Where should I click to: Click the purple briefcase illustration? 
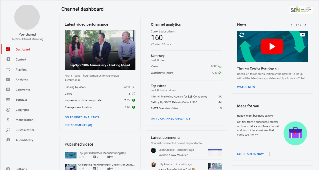[x=295, y=133]
